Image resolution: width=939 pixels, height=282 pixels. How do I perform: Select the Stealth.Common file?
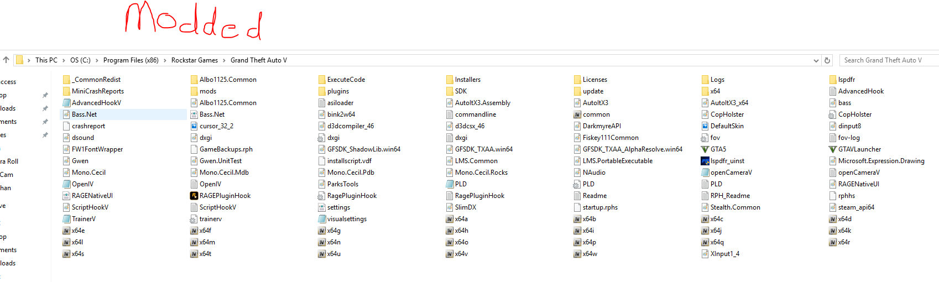pyautogui.click(x=731, y=207)
